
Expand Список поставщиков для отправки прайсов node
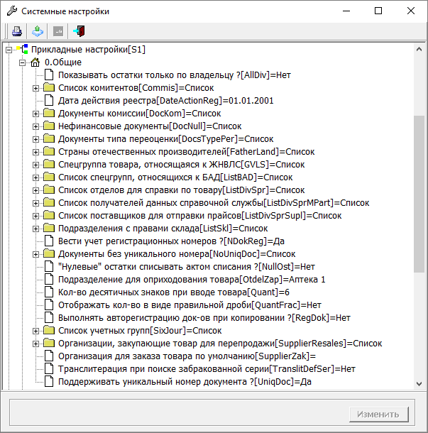(35, 217)
